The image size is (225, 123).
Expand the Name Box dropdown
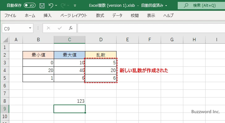pos(30,28)
